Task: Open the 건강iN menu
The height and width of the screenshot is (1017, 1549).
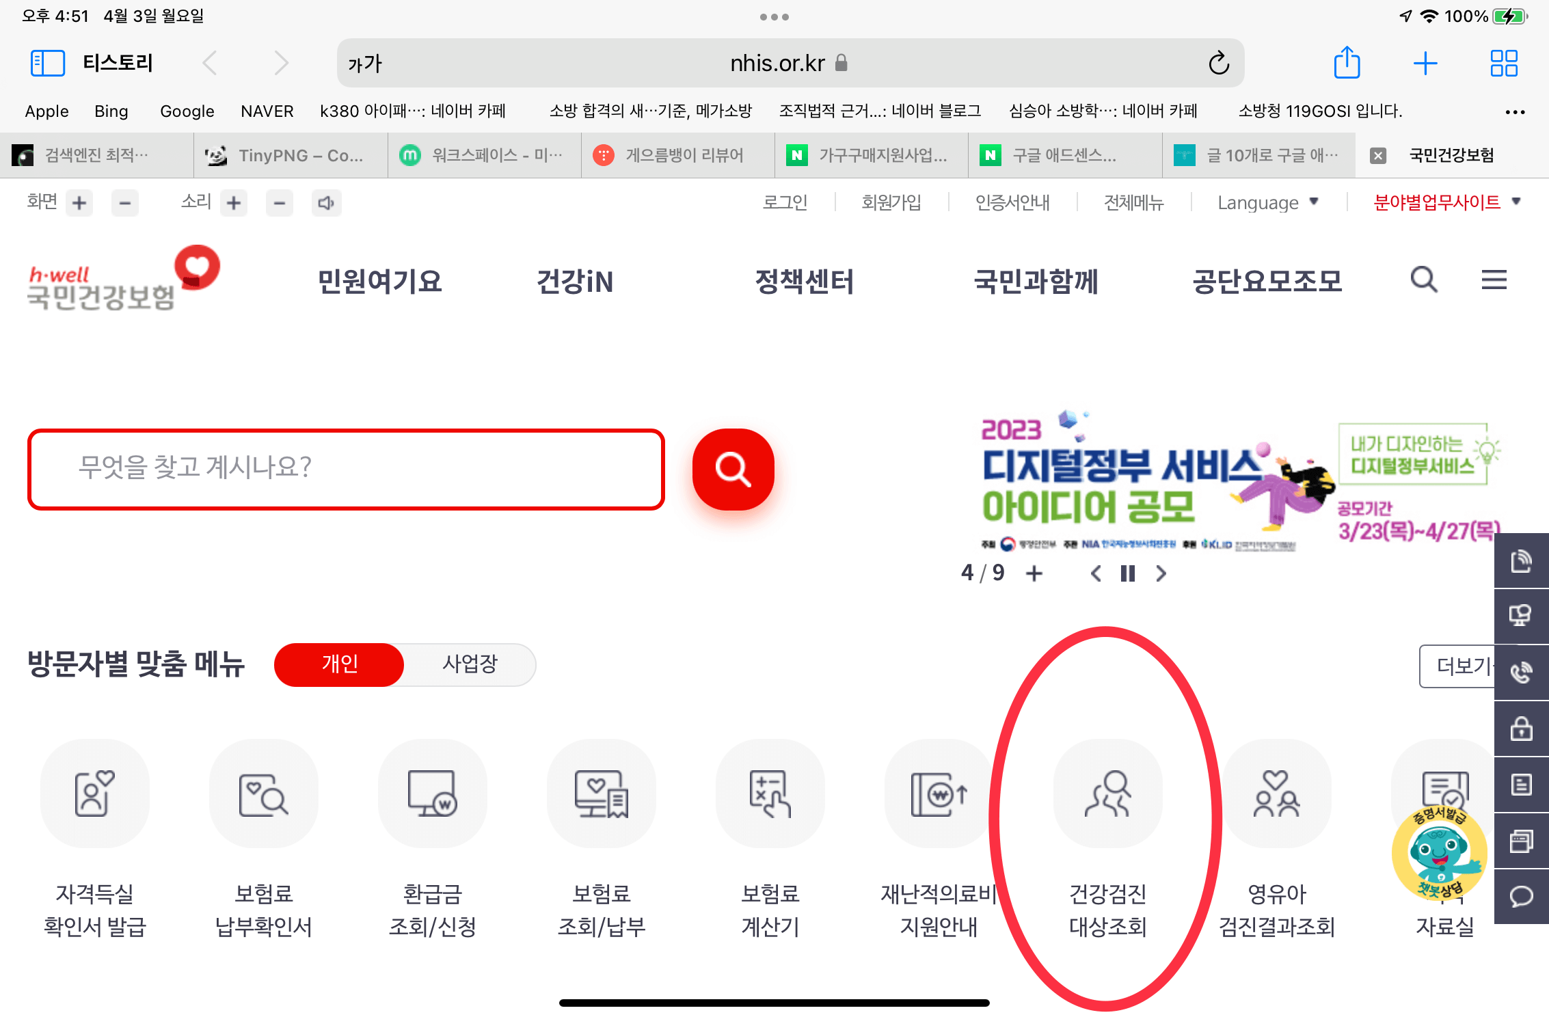Action: pos(575,282)
